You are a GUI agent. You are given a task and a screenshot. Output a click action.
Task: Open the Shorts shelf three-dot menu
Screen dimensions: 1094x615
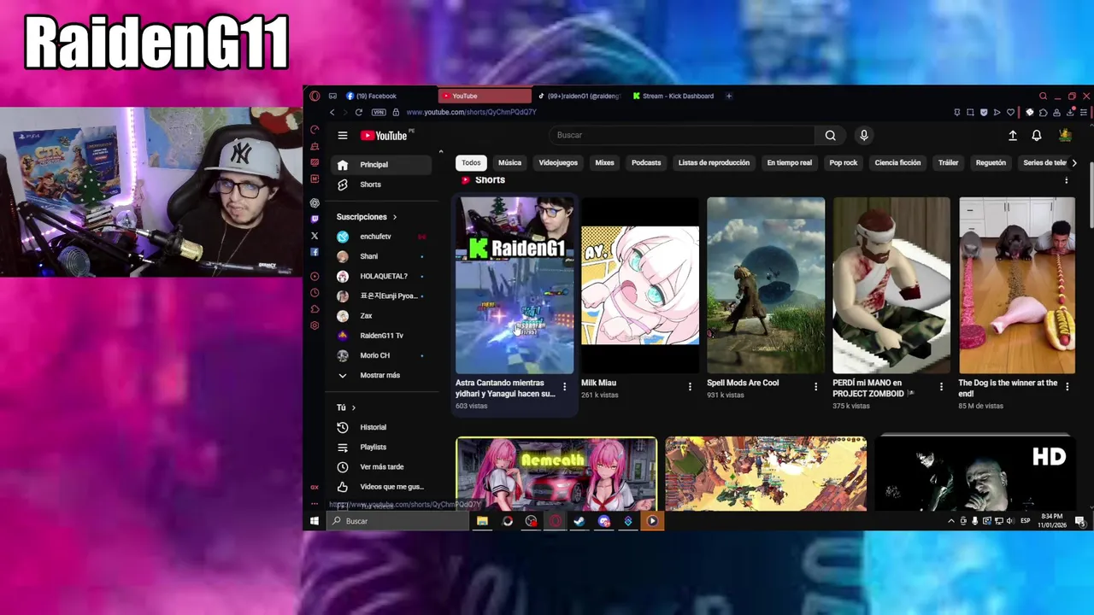point(1066,180)
